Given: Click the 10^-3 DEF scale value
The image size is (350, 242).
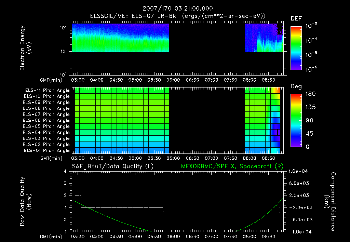Looking at the screenshot, I should [311, 26].
